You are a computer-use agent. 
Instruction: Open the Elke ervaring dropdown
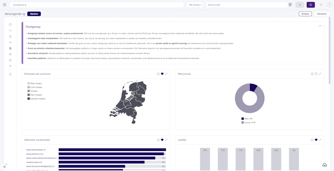(x=195, y=5)
